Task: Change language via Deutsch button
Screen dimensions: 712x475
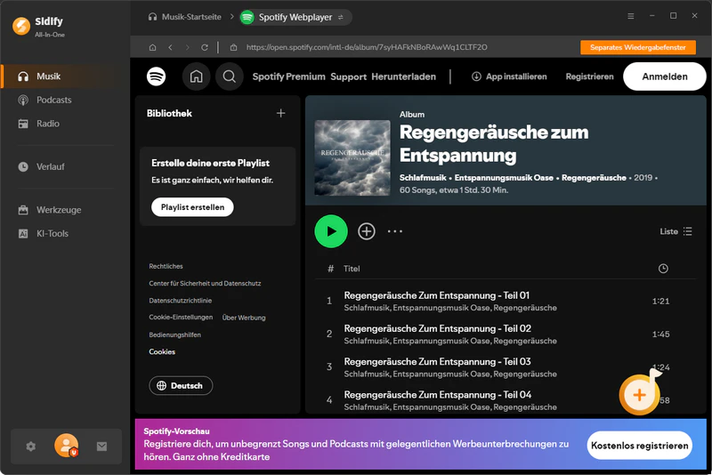Action: [181, 386]
